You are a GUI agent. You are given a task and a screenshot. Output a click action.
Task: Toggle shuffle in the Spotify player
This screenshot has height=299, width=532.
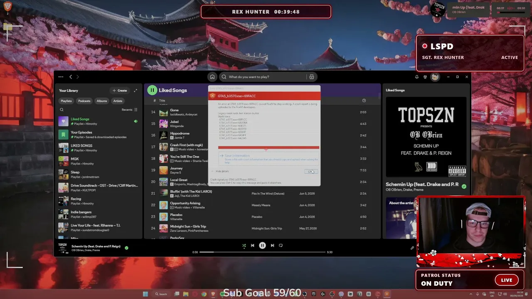(244, 245)
